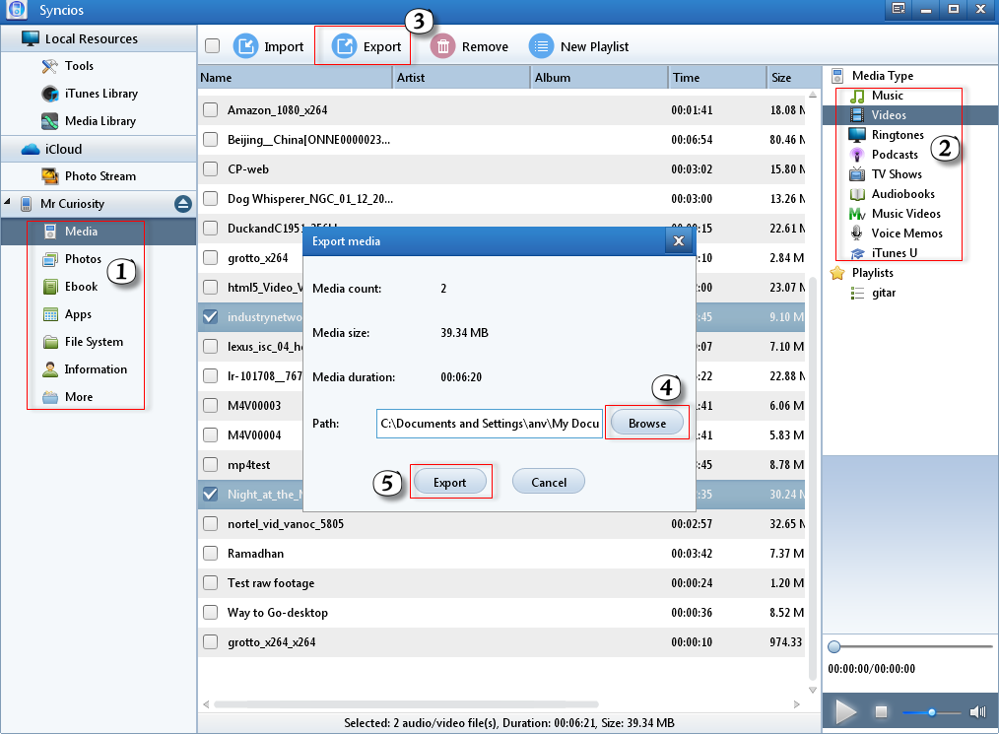Select Music media type

click(887, 96)
